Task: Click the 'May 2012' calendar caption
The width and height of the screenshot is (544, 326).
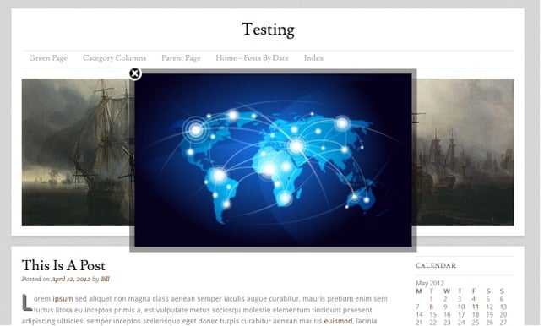Action: [430, 283]
